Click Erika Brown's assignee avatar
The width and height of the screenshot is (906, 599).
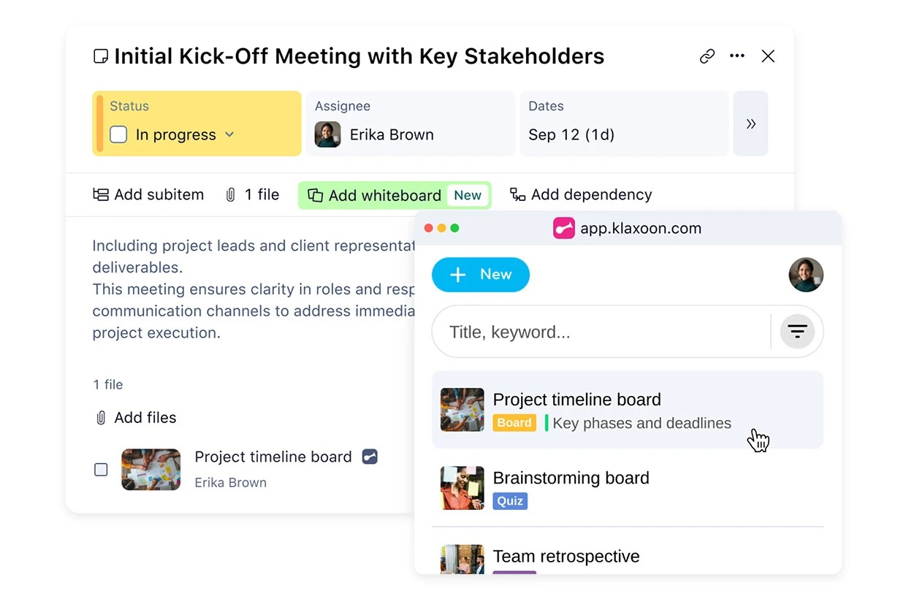pyautogui.click(x=327, y=134)
